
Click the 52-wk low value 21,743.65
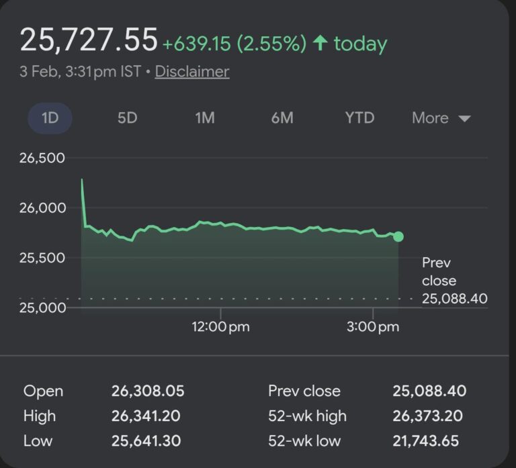pyautogui.click(x=427, y=441)
